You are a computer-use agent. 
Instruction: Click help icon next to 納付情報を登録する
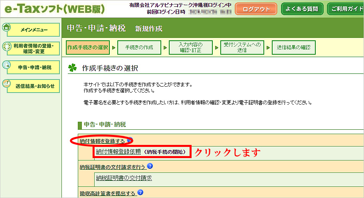pyautogui.click(x=130, y=141)
